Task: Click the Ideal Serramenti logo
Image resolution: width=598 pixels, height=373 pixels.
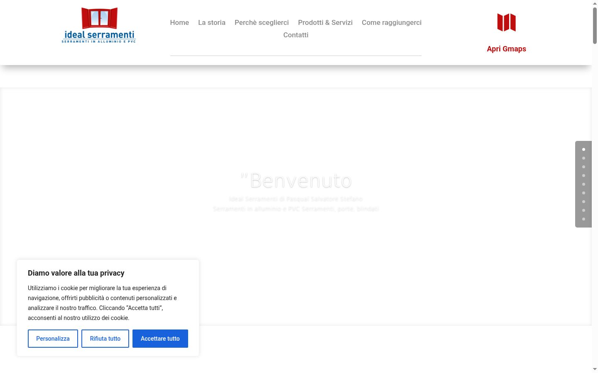Action: (99, 25)
